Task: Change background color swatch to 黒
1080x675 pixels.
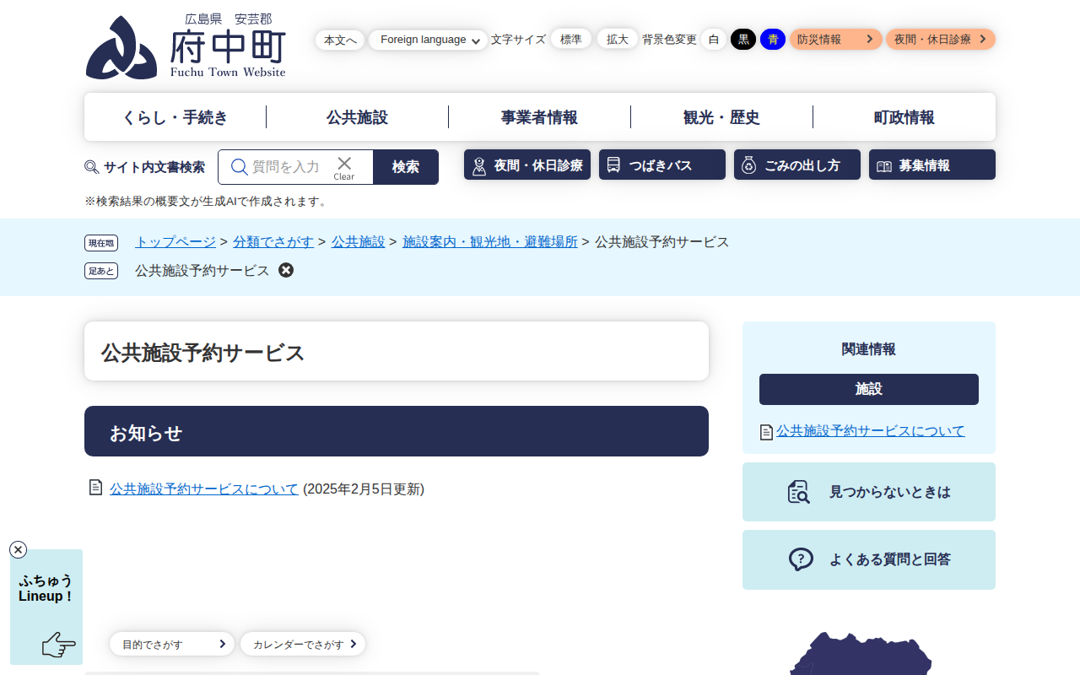Action: pos(742,39)
